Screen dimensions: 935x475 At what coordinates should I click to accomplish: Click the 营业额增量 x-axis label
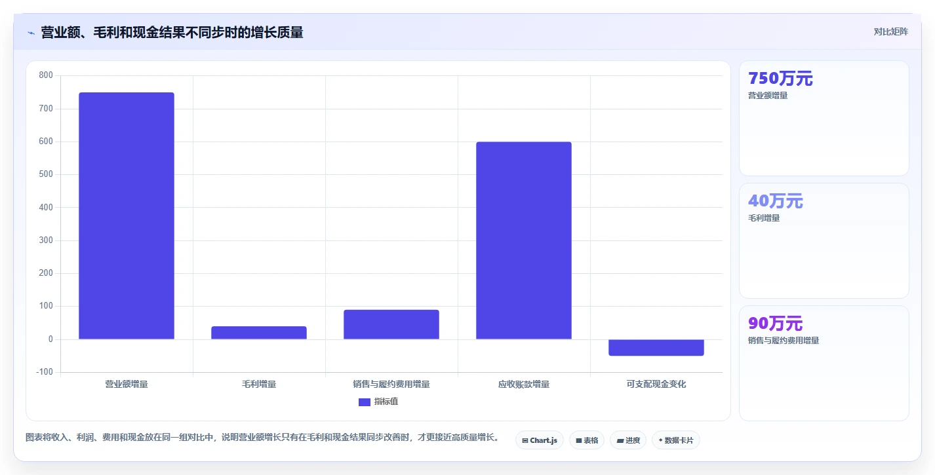(127, 384)
